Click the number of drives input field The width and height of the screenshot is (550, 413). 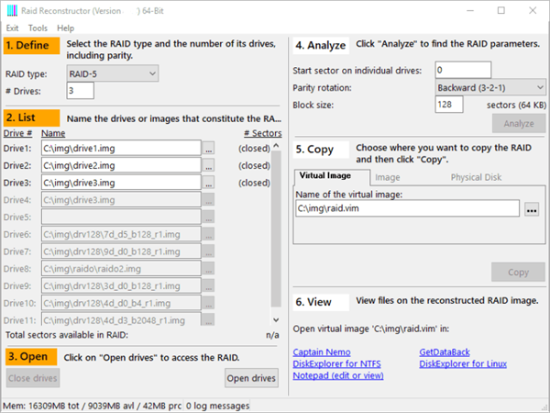(80, 90)
